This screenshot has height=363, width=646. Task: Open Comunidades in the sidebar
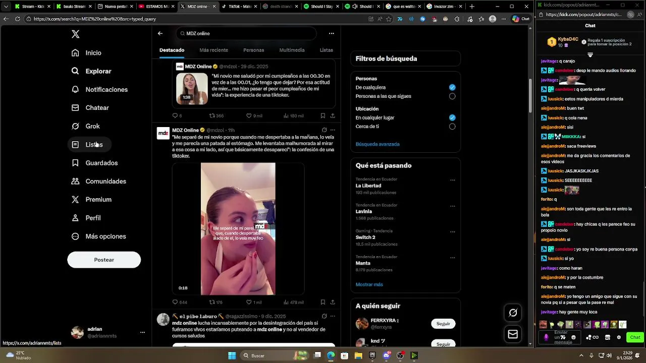tap(99, 181)
